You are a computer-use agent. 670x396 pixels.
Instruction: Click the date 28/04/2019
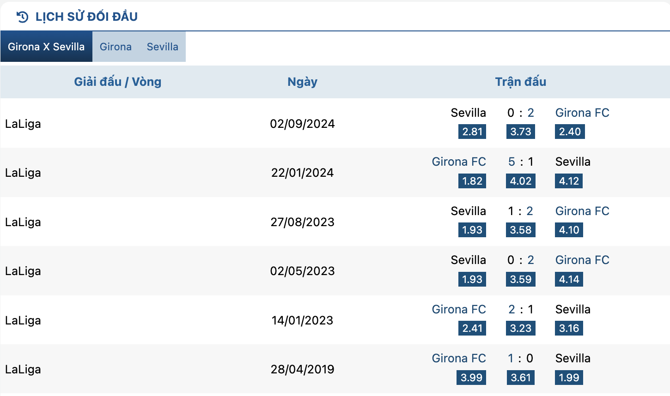(302, 369)
